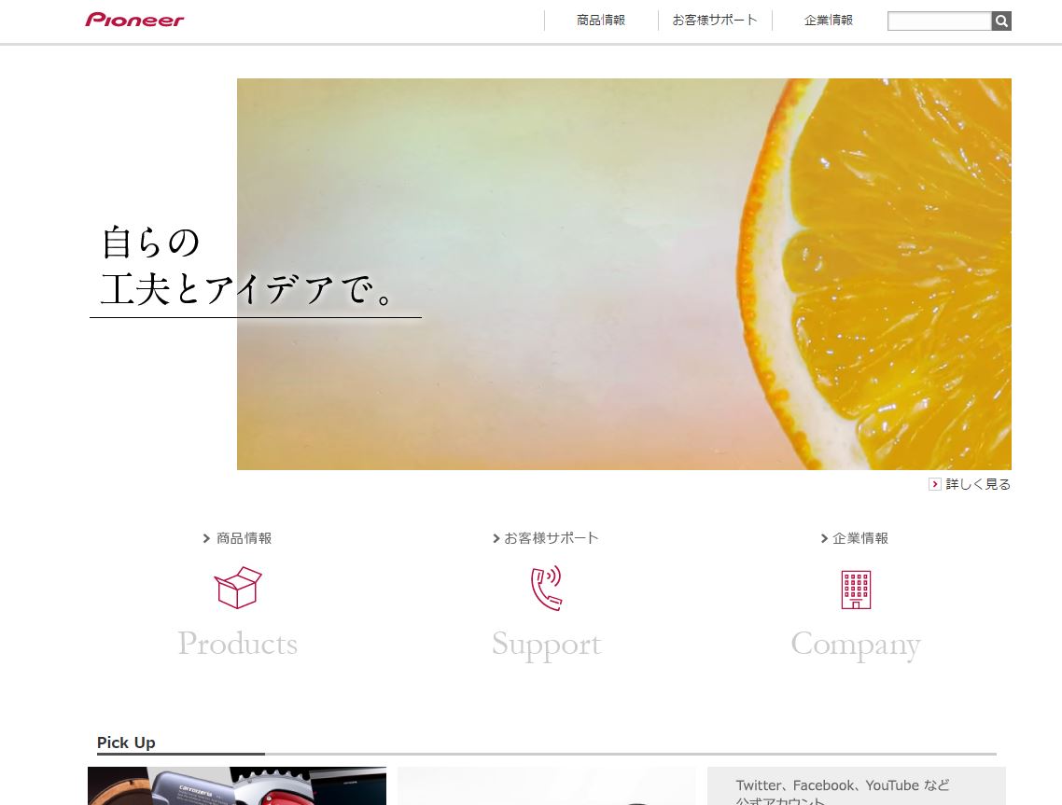Image resolution: width=1062 pixels, height=805 pixels.
Task: Open the Twitter, Facebook, YouTube accounts card
Action: click(856, 786)
